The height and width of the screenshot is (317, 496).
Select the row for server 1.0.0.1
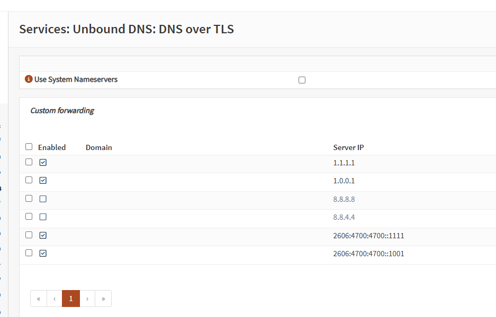click(x=29, y=180)
